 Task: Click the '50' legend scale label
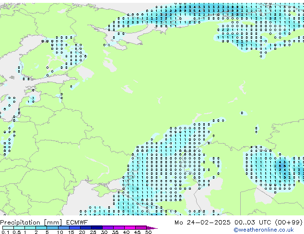tap(148, 232)
